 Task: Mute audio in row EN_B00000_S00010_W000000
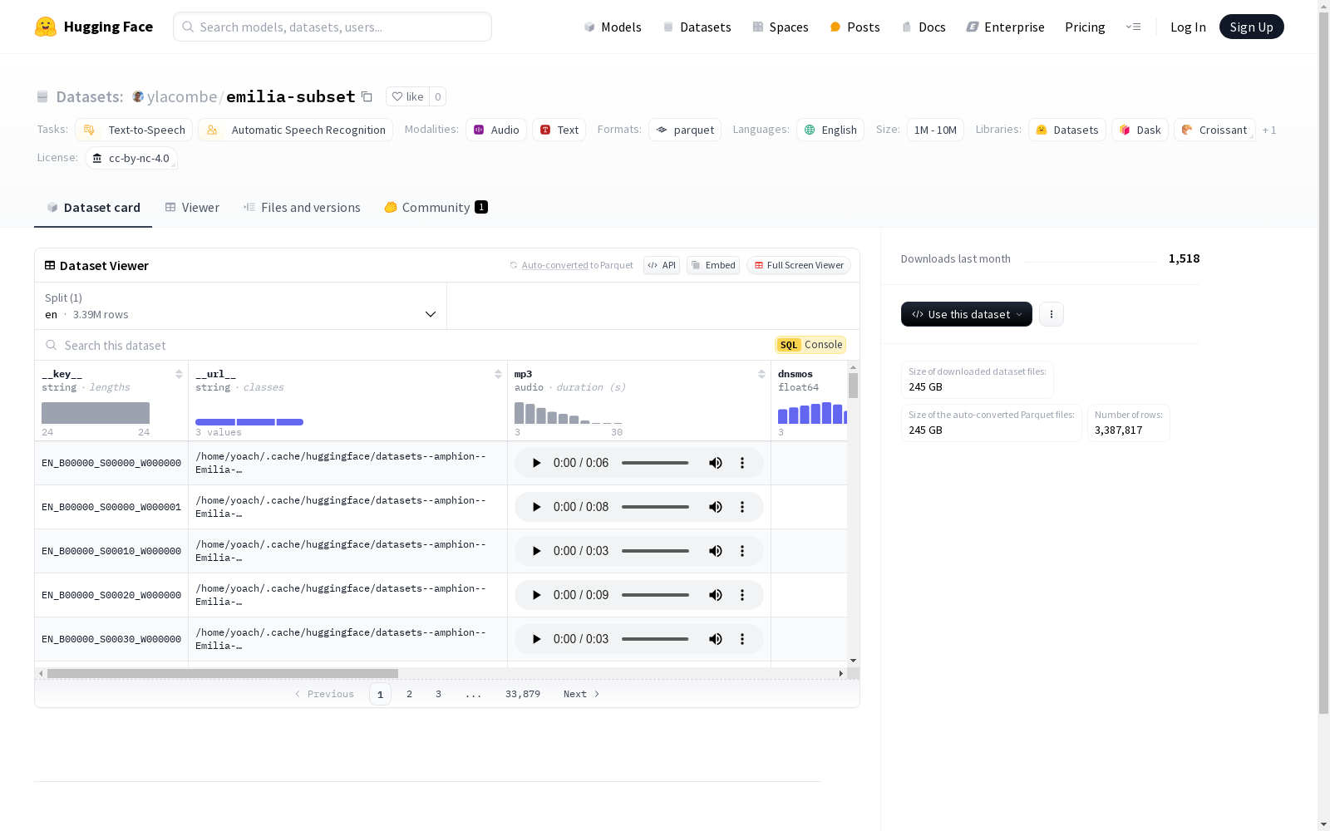point(715,551)
